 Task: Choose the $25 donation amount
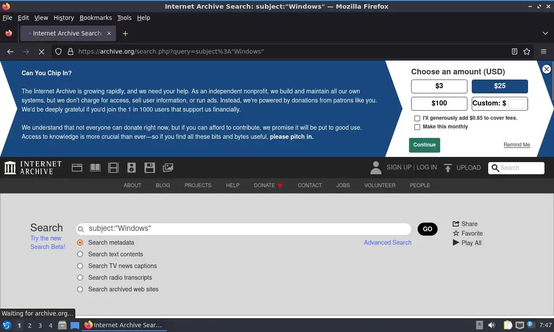click(x=500, y=86)
